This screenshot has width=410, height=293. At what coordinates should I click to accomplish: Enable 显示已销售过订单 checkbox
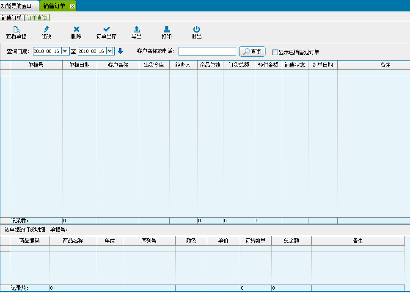pyautogui.click(x=275, y=53)
